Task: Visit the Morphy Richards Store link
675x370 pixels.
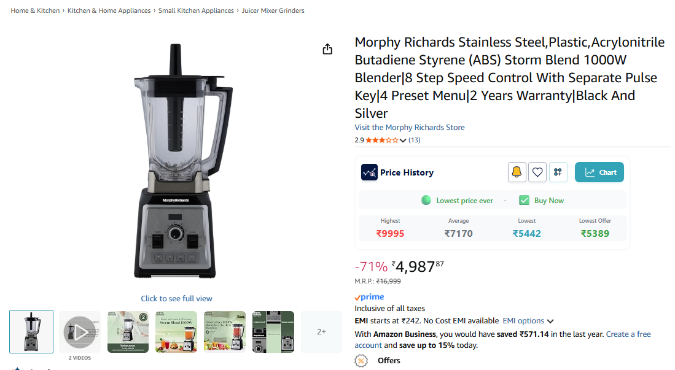Action: click(x=410, y=128)
